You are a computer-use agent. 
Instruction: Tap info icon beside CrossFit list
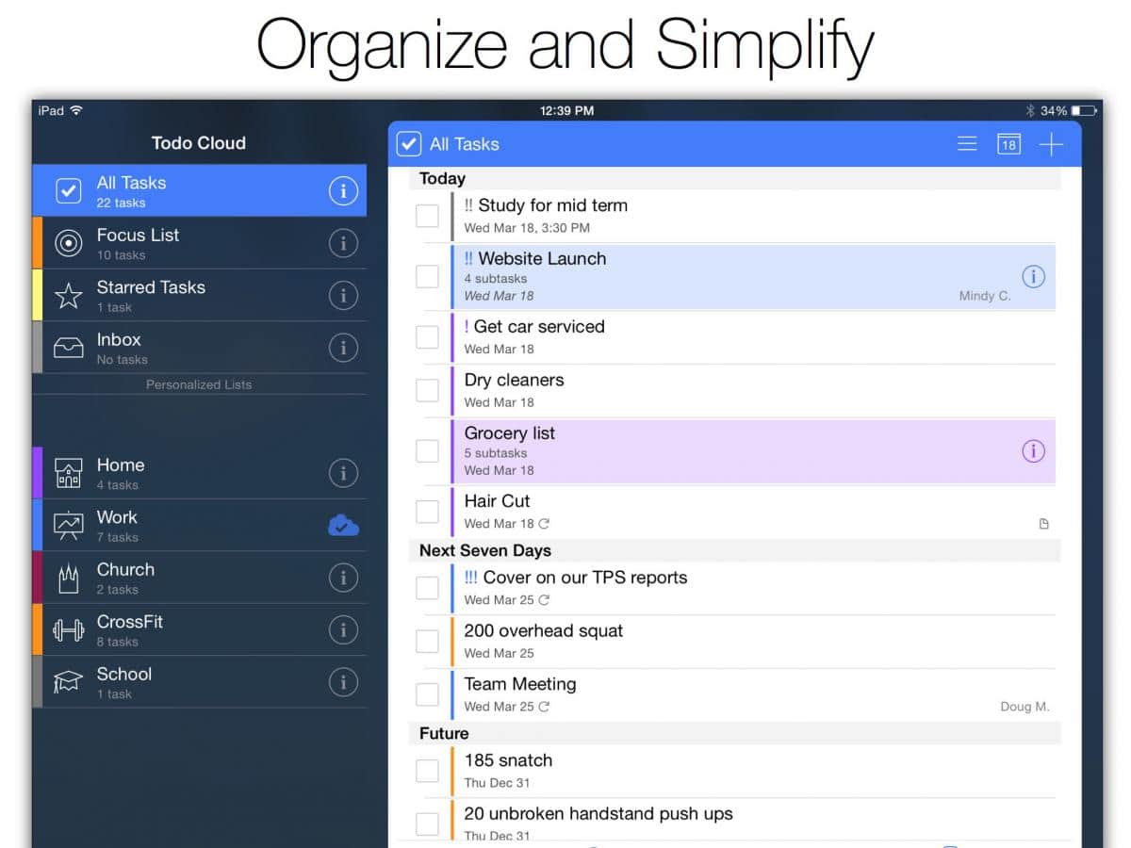click(x=343, y=629)
